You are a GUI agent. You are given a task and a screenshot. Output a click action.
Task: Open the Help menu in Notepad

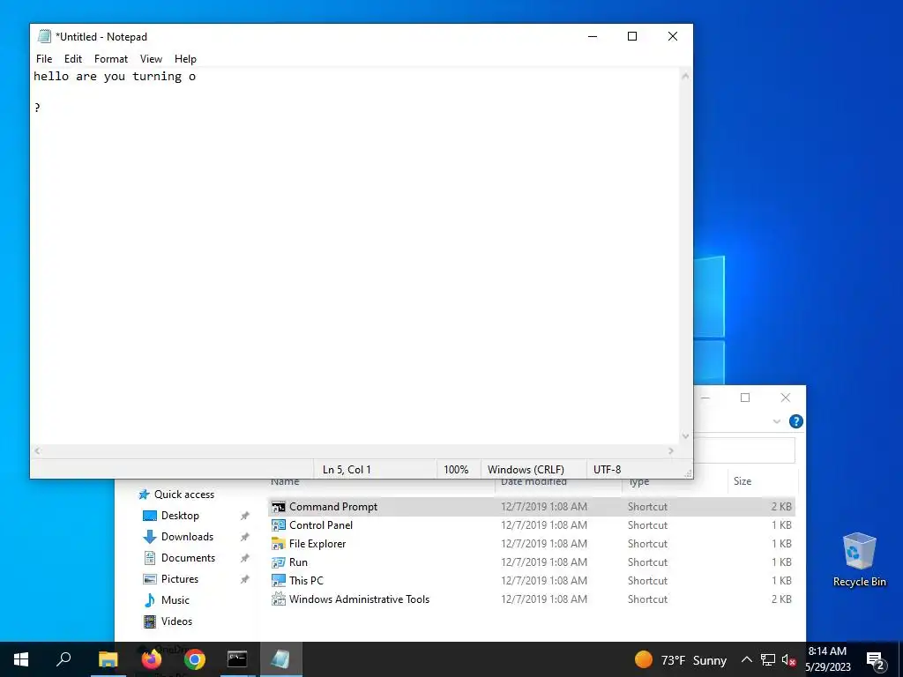point(185,59)
